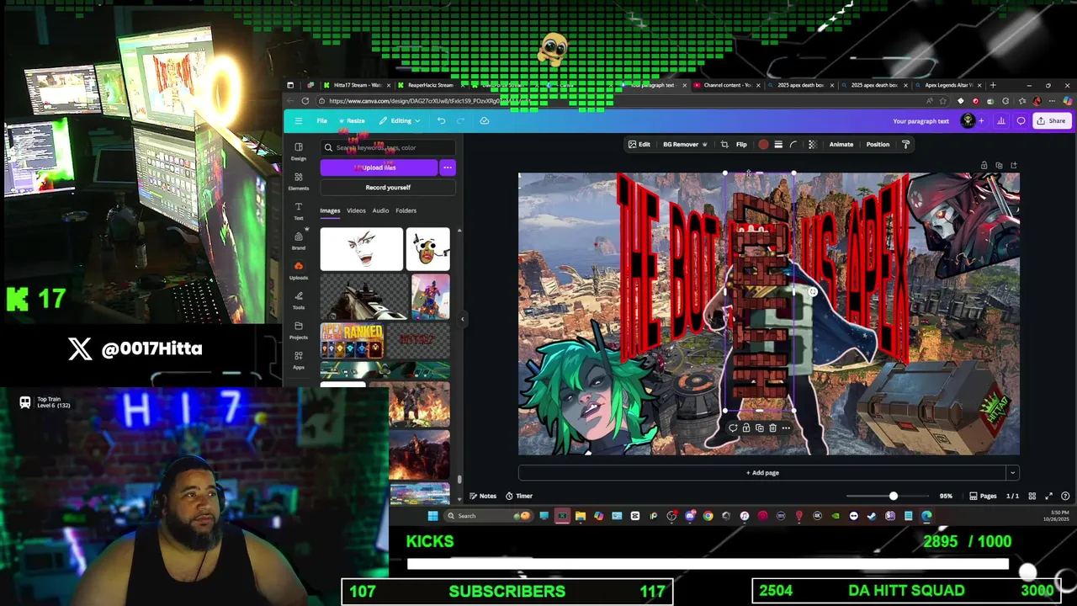Open Canva help question mark

click(1065, 496)
